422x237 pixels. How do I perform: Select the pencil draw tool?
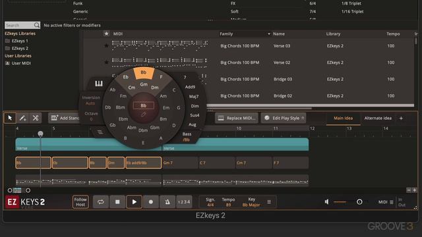(x=22, y=118)
